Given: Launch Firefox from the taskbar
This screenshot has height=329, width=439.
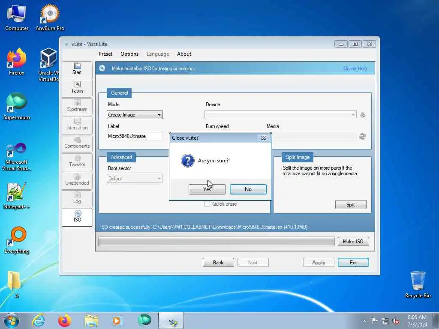Looking at the screenshot, I should coord(64,320).
